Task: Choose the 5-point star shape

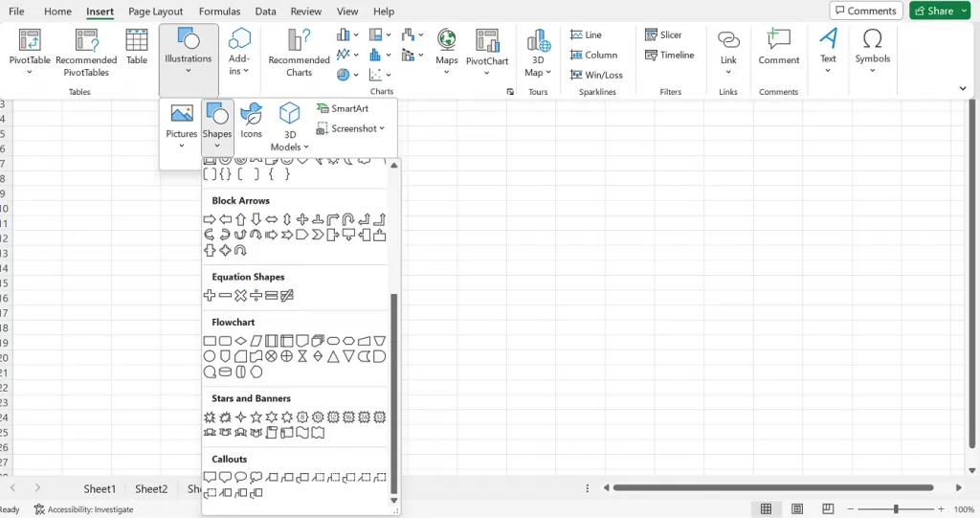Action: pyautogui.click(x=256, y=417)
